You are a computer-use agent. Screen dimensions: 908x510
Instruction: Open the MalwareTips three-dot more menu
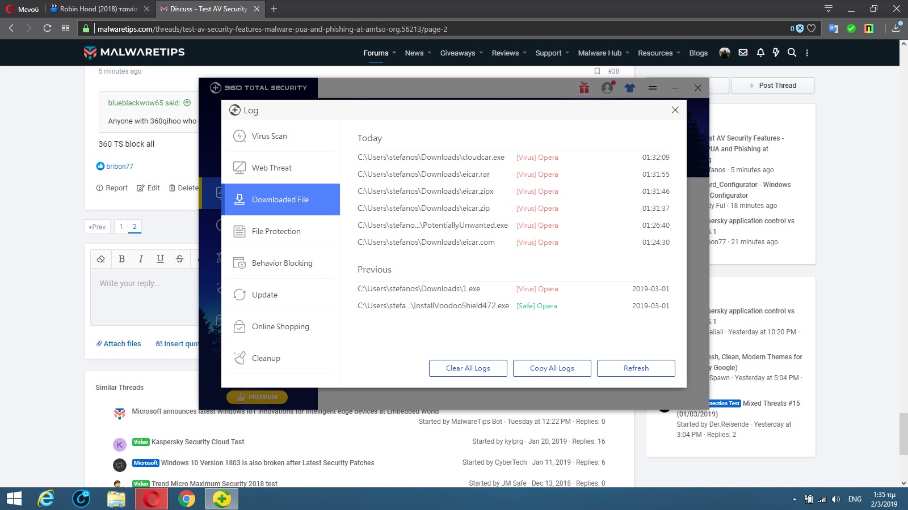pos(807,53)
